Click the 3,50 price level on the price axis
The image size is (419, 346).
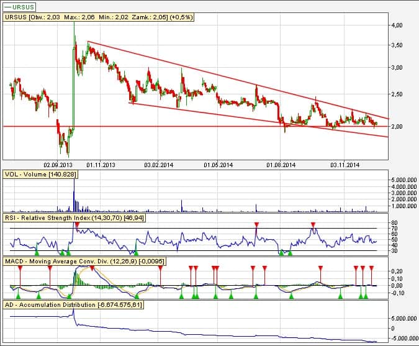[395, 45]
